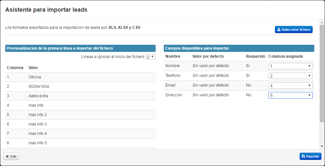Click the Campos disponibles para importar header

pyautogui.click(x=239, y=48)
